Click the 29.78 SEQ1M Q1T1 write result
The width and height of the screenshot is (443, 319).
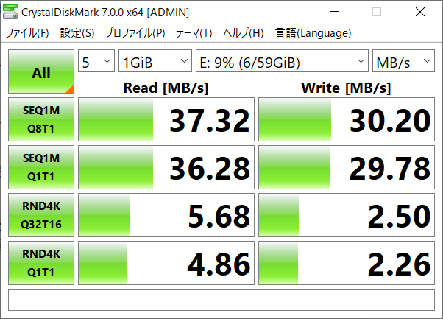[347, 167]
